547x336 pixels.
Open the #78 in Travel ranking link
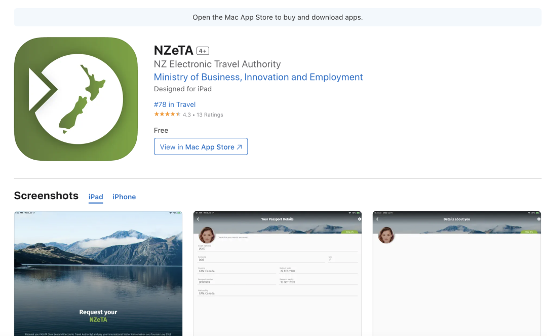click(x=175, y=104)
